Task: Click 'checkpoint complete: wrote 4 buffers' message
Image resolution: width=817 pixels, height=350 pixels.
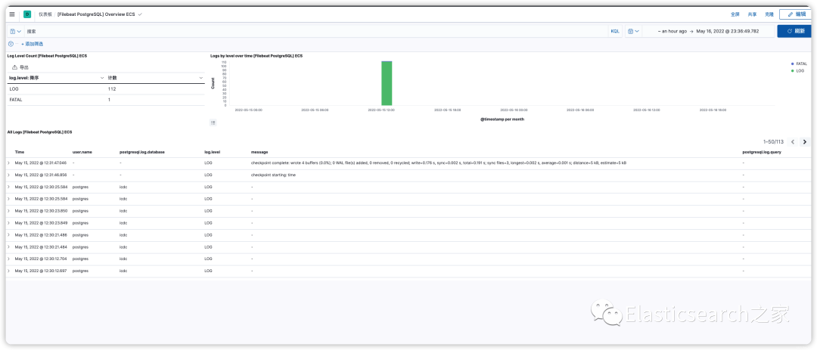Action: [438, 163]
